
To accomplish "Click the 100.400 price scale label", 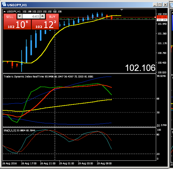I will pos(162,63).
